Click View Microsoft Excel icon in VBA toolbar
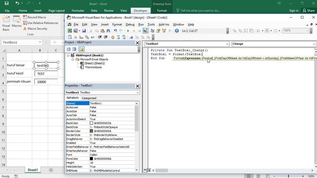The height and width of the screenshot is (178, 317). pyautogui.click(x=70, y=31)
